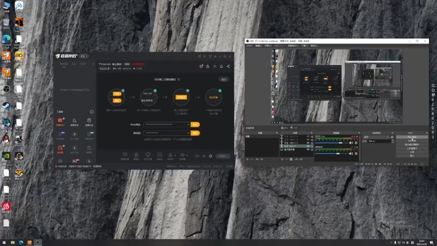The width and height of the screenshot is (437, 246).
Task: Toggle visibility of display capture source
Action: 308,149
